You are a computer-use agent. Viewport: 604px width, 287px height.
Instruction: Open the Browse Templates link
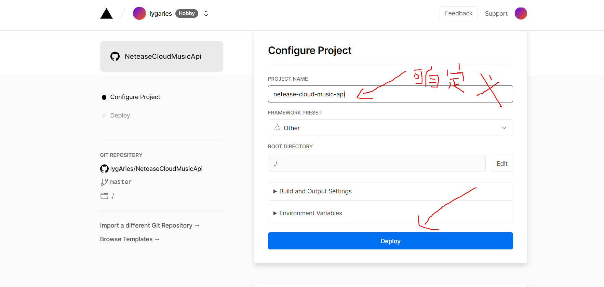pos(130,239)
